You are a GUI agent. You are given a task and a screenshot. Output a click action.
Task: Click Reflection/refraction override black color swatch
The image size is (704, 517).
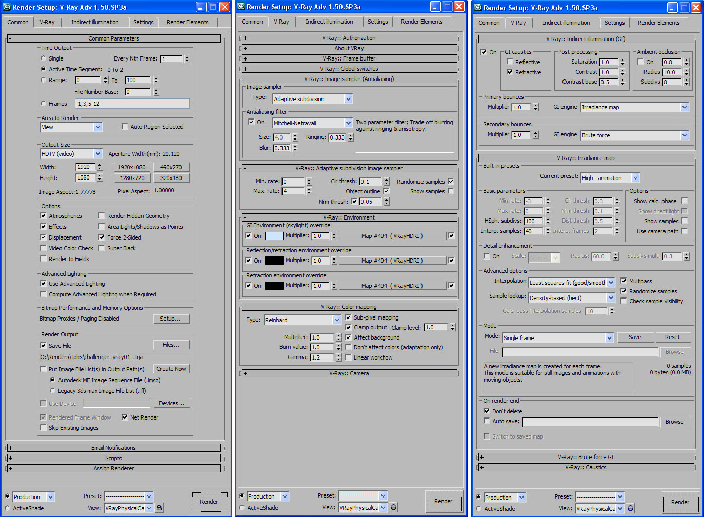(274, 261)
